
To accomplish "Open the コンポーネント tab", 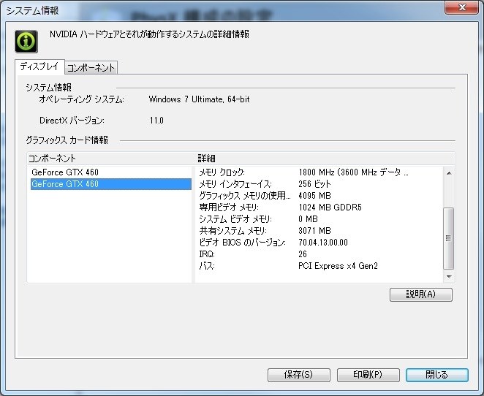I will (91, 67).
